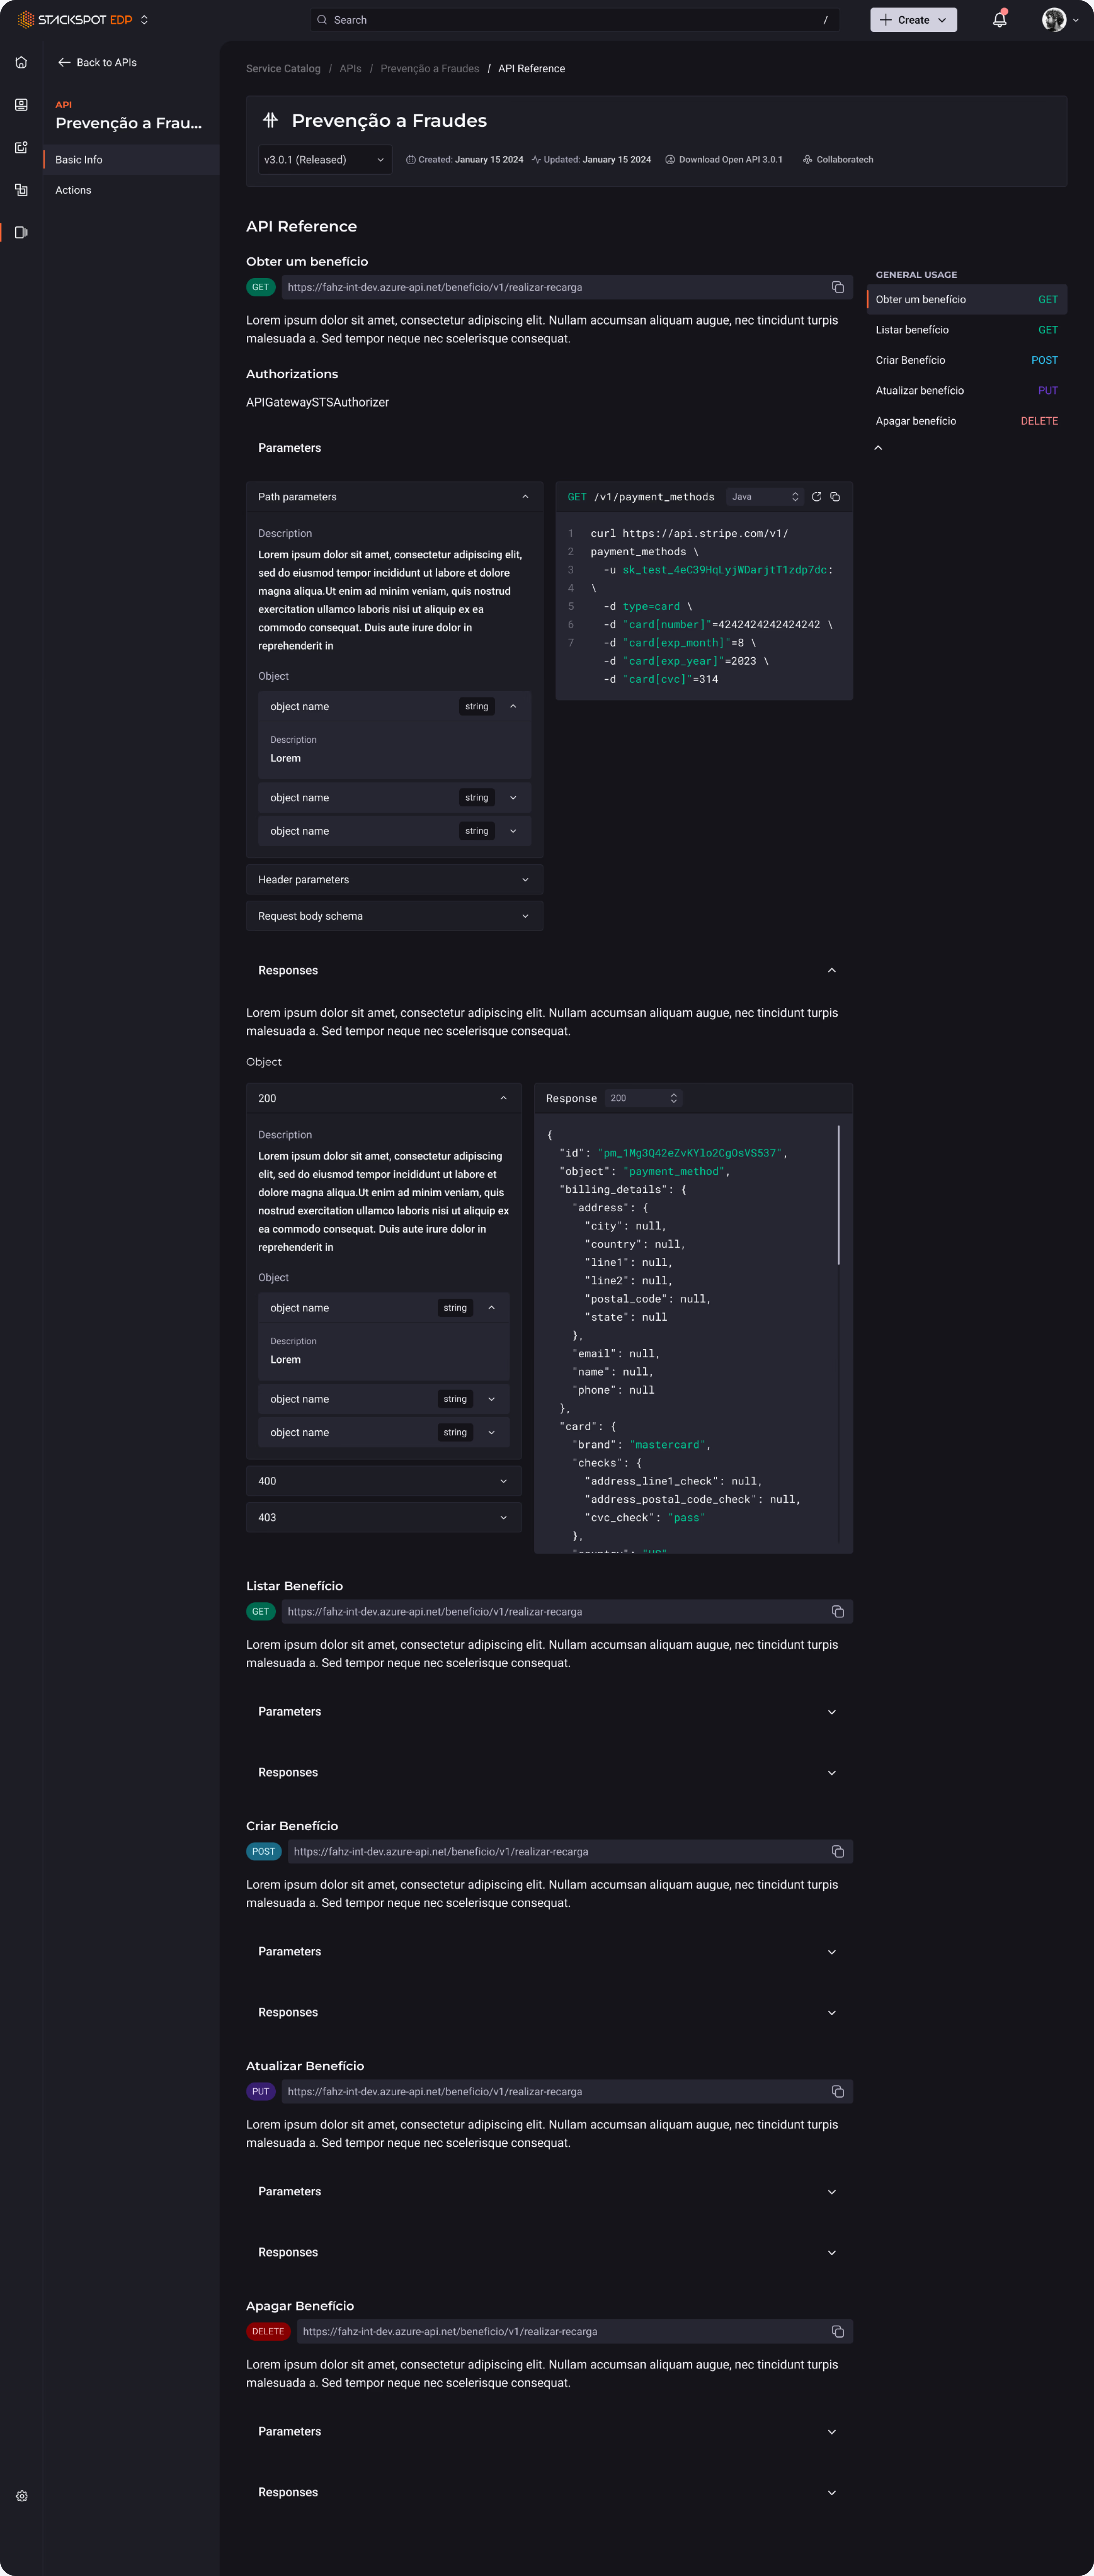Copy the Atualizar Benefício endpoint URL
The height and width of the screenshot is (2576, 1094).
(837, 2092)
